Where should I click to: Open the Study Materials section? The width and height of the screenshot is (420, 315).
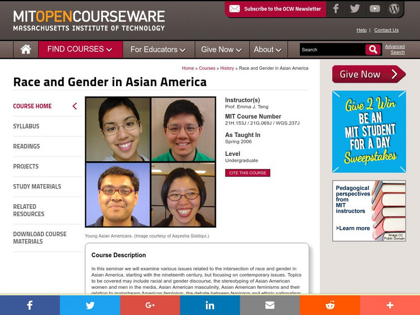coord(37,186)
